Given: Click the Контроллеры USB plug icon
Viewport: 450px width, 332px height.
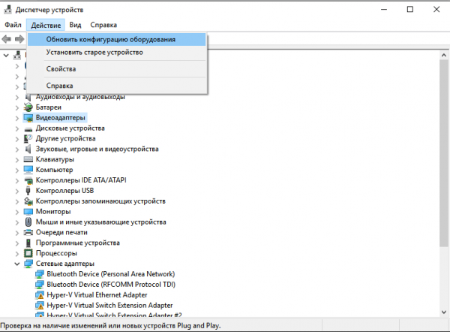Looking at the screenshot, I should coord(28,191).
